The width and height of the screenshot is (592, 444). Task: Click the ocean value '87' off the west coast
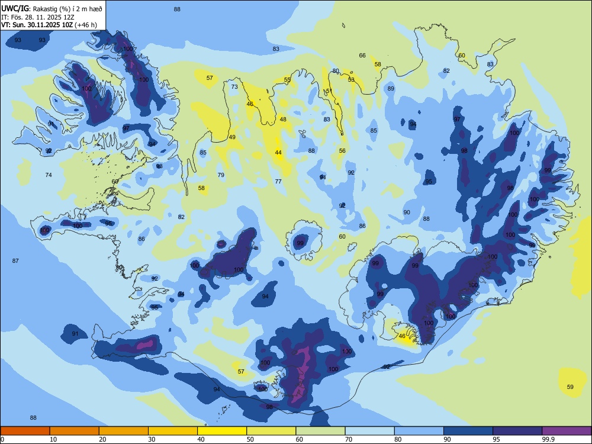tap(15, 260)
